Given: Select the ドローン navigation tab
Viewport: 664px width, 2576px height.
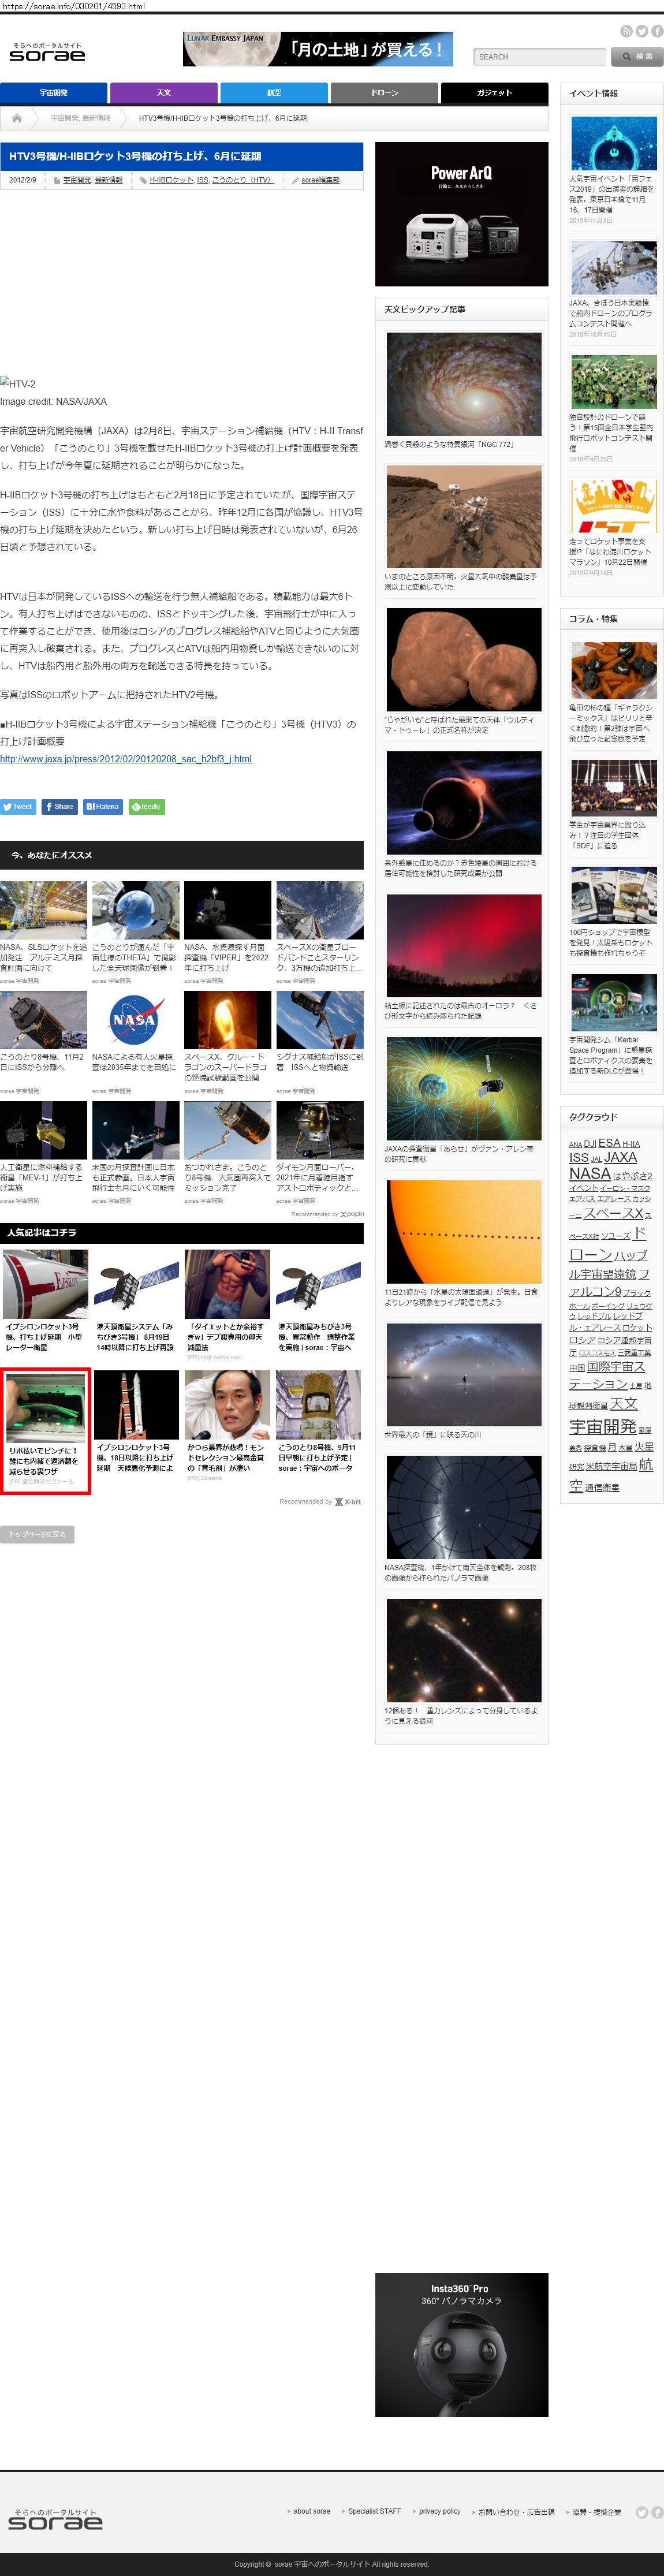Looking at the screenshot, I should pyautogui.click(x=384, y=93).
